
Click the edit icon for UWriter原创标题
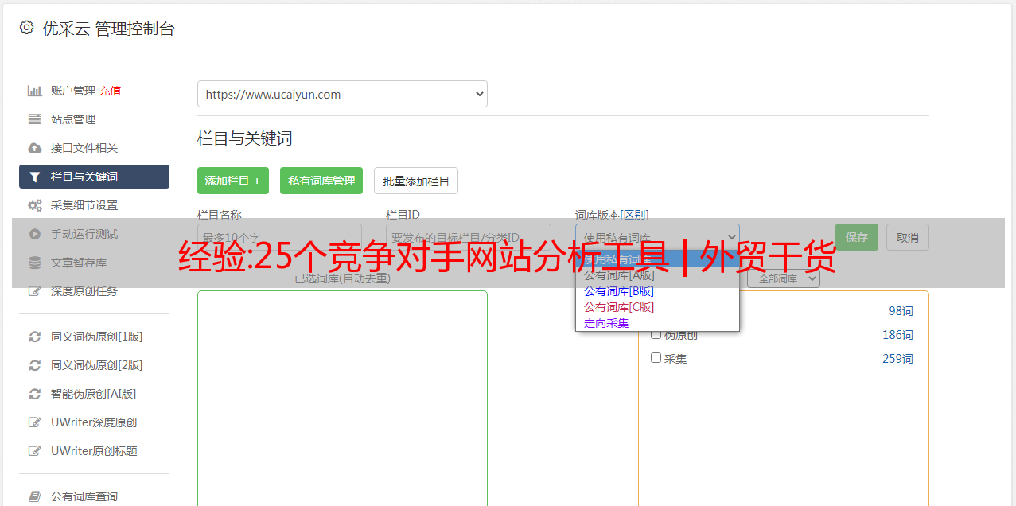click(35, 451)
